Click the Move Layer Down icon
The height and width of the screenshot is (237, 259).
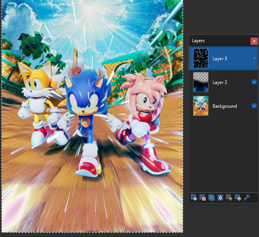tap(238, 197)
